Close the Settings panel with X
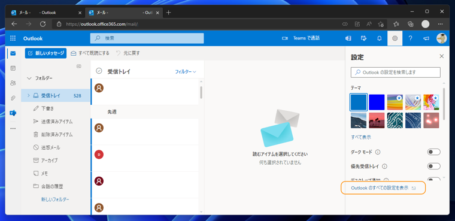455x221 pixels. pyautogui.click(x=442, y=56)
